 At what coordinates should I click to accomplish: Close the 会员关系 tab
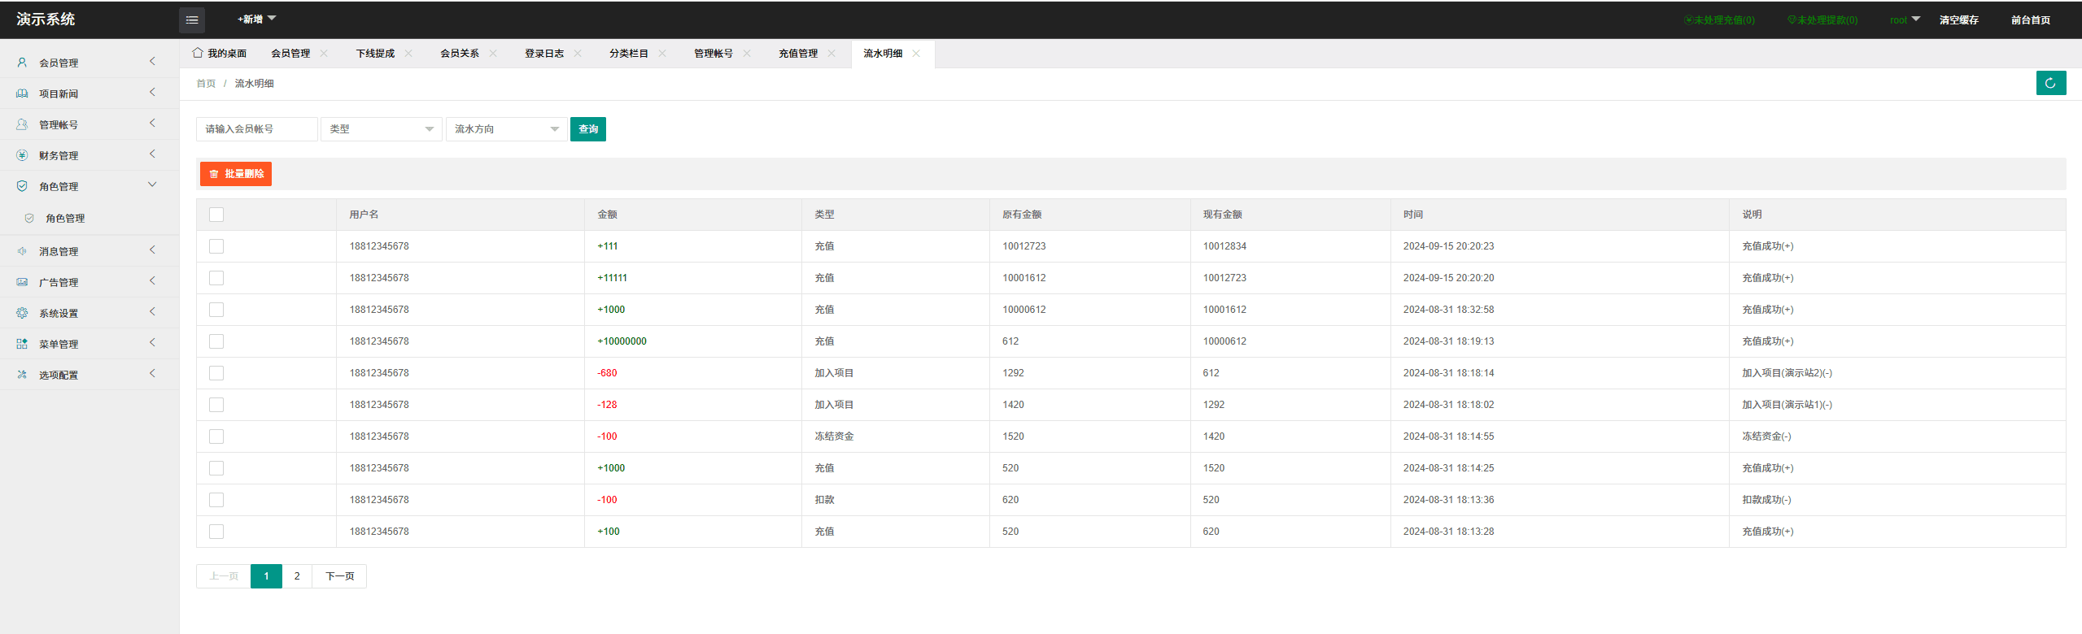pyautogui.click(x=493, y=54)
